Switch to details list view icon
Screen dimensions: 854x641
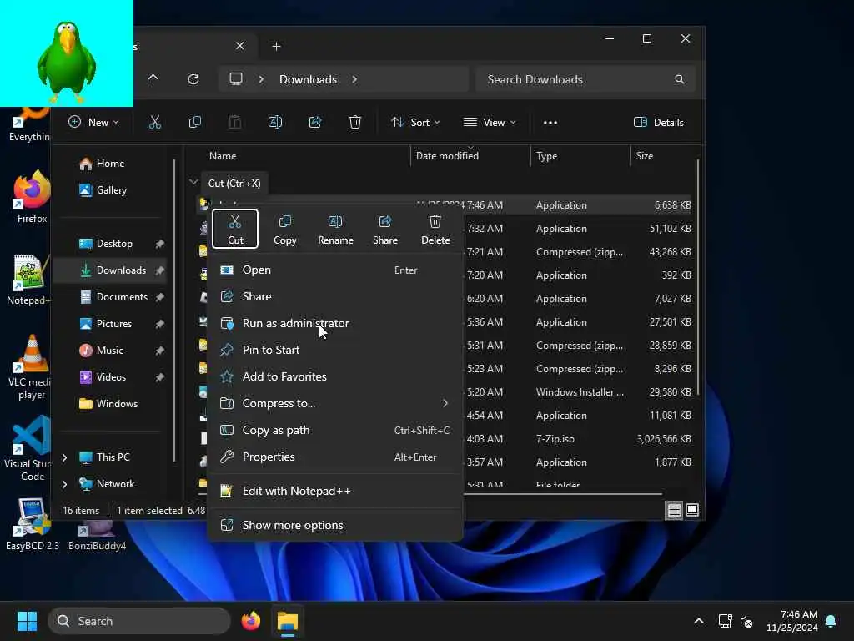[x=674, y=510]
